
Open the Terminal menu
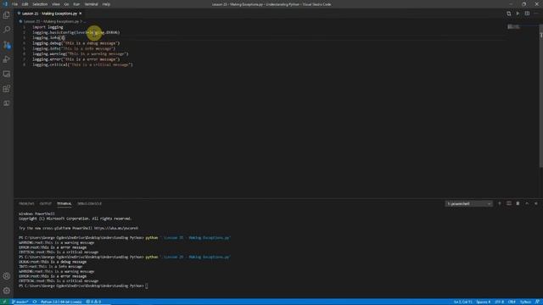(x=91, y=4)
